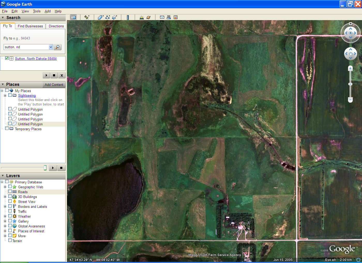Stop the tour below search results

(x=54, y=75)
